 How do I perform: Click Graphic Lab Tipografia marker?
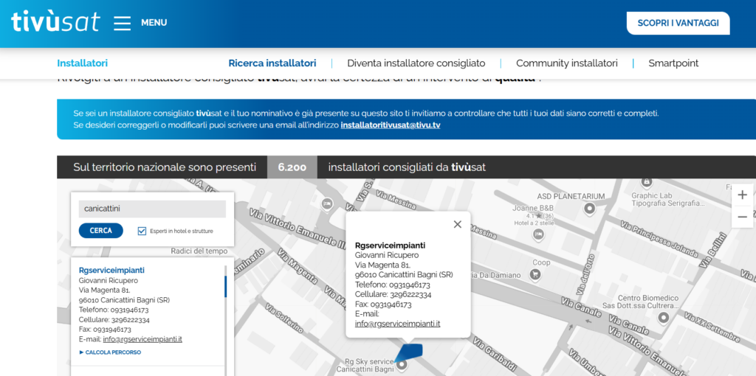pyautogui.click(x=647, y=182)
